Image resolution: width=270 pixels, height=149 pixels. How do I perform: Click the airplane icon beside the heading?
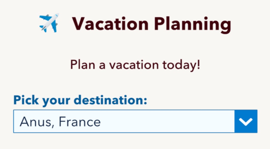49,23
